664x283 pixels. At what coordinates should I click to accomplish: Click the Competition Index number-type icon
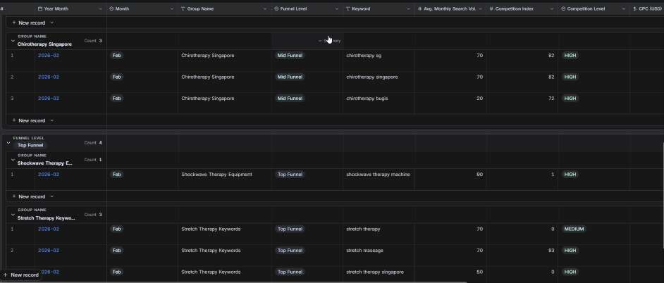pos(491,8)
